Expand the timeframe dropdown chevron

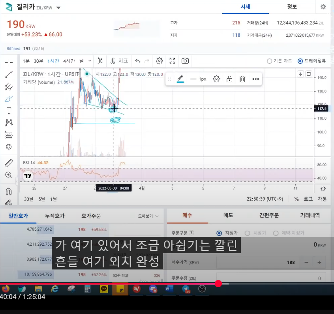pos(90,61)
